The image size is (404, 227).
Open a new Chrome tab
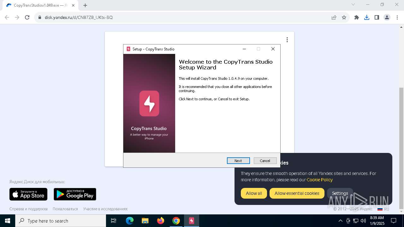(85, 5)
